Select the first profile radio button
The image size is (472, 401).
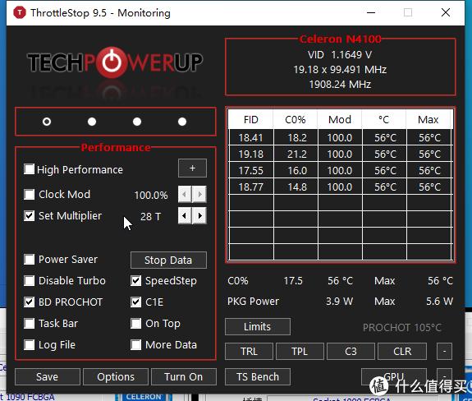click(47, 122)
